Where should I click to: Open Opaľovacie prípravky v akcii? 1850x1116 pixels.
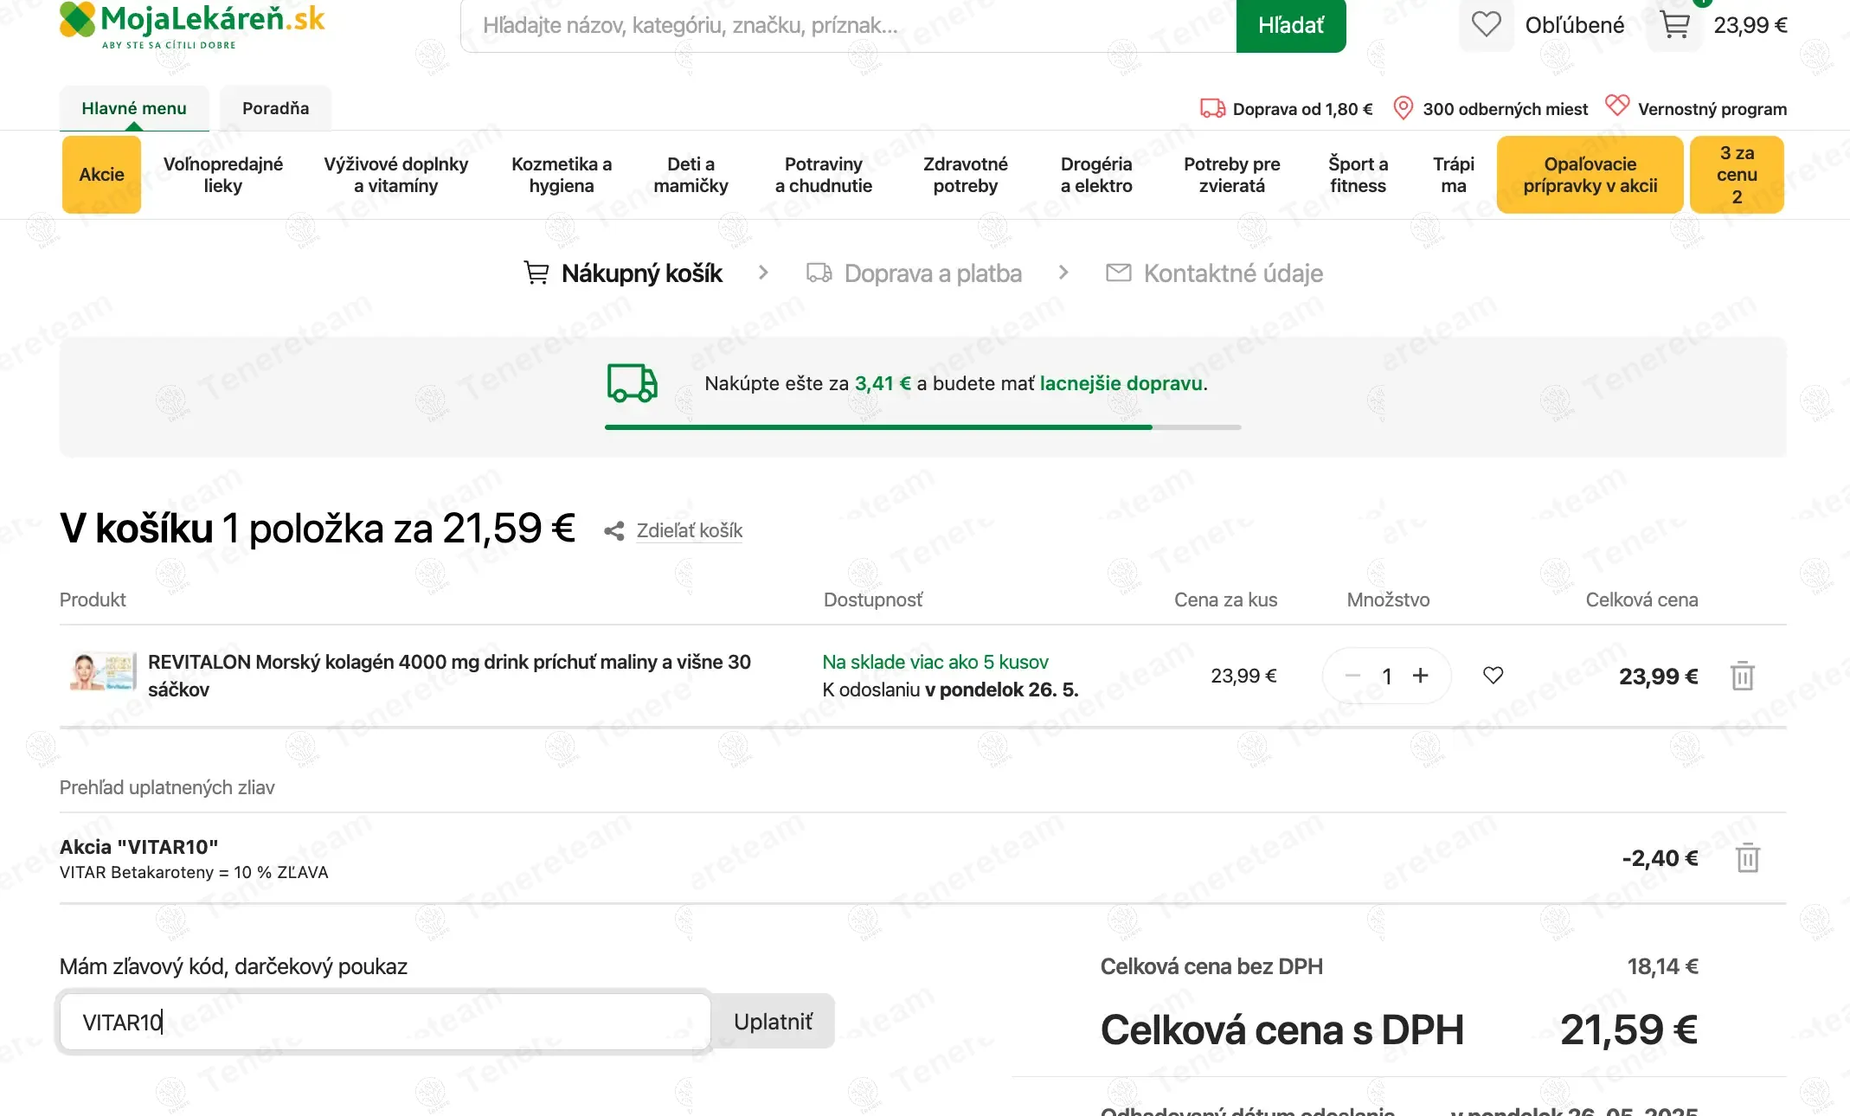tap(1590, 175)
